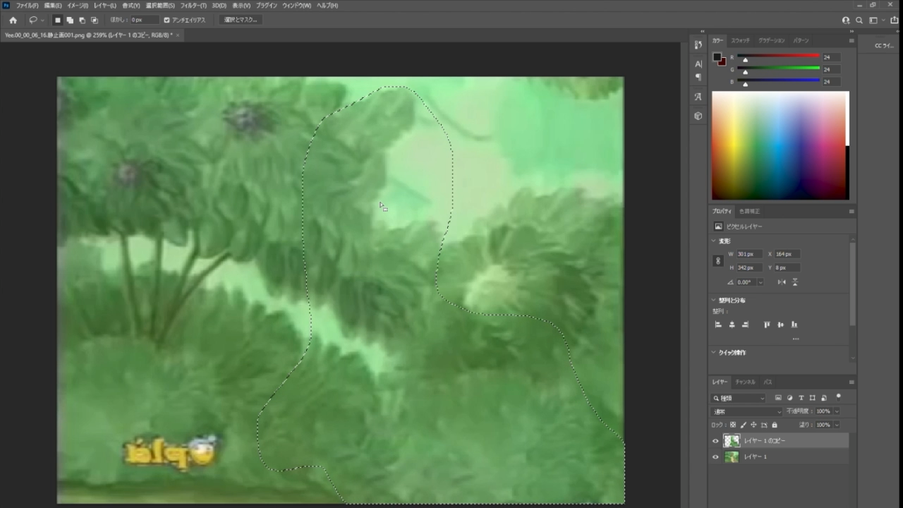The height and width of the screenshot is (508, 903).
Task: Switch to the 色調補正 tab
Action: 749,211
